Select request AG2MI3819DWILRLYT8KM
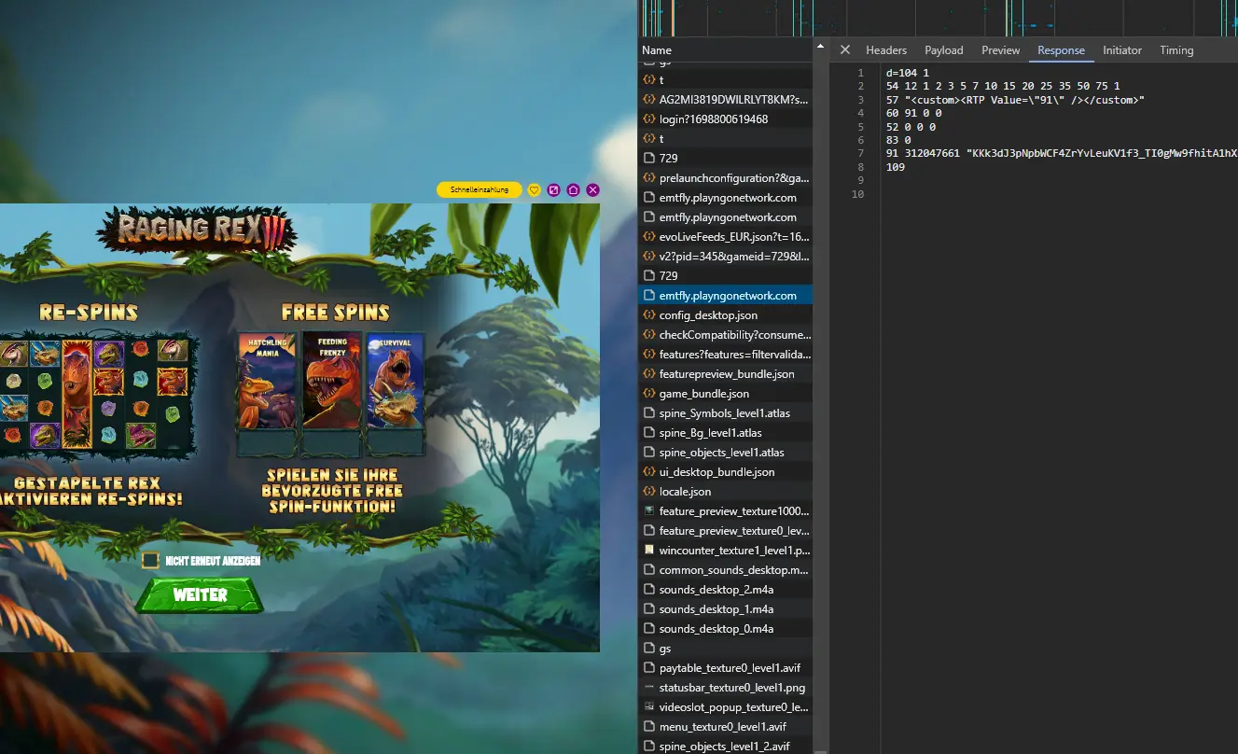This screenshot has height=754, width=1238. click(726, 99)
